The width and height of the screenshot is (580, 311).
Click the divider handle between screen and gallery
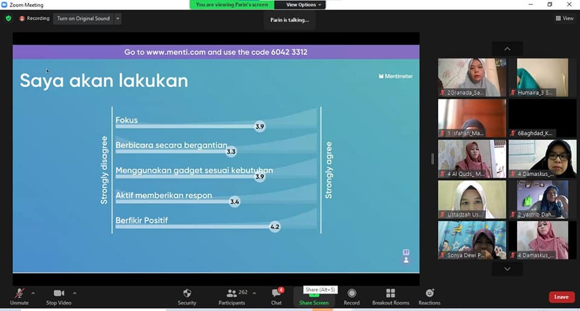pyautogui.click(x=432, y=159)
